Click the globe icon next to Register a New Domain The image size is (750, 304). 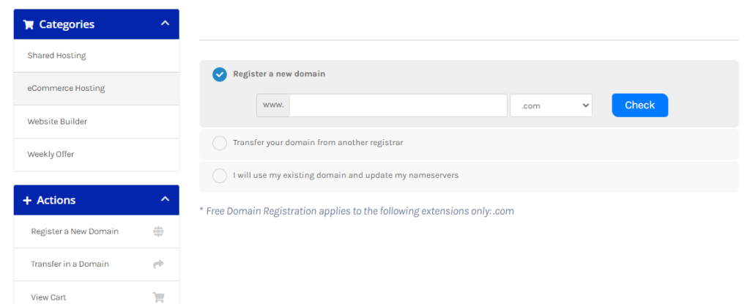coord(158,231)
